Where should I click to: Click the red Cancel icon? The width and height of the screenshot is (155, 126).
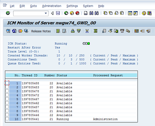coord(77,13)
